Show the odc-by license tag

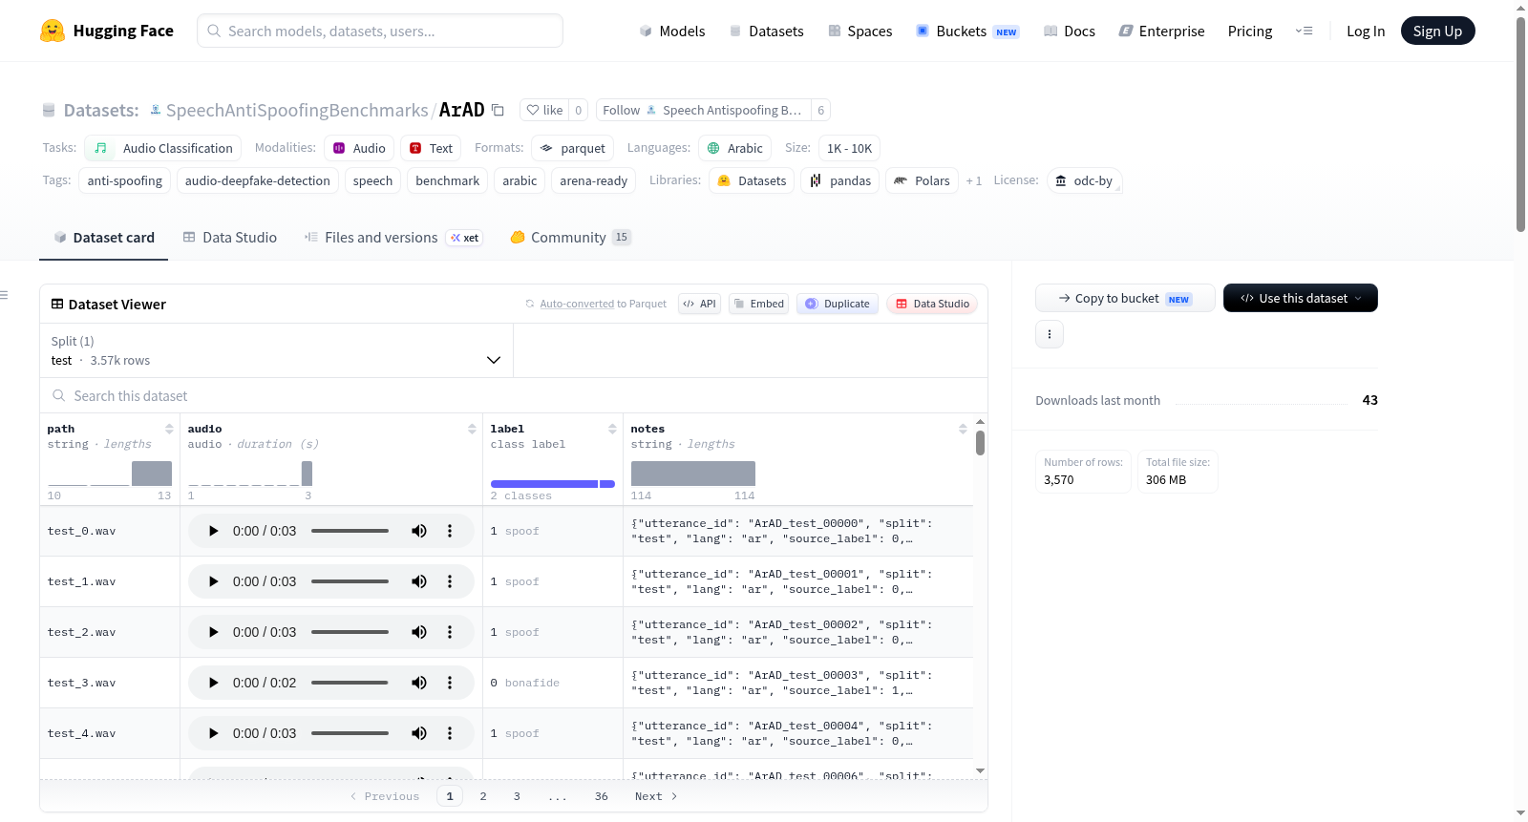[1084, 180]
